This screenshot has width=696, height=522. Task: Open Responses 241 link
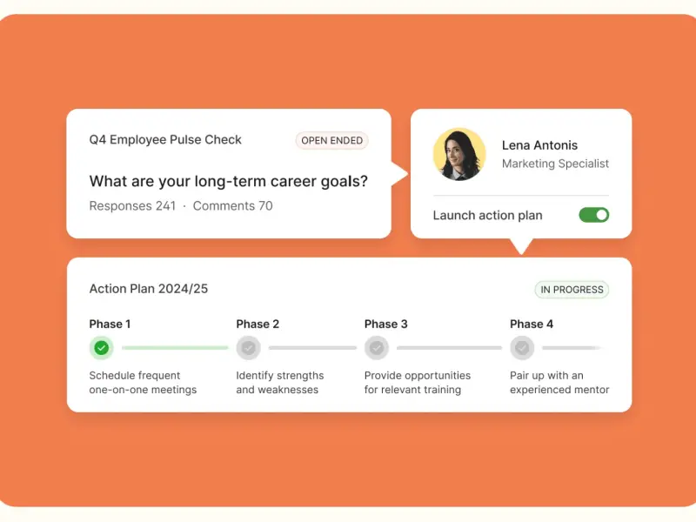pos(132,206)
